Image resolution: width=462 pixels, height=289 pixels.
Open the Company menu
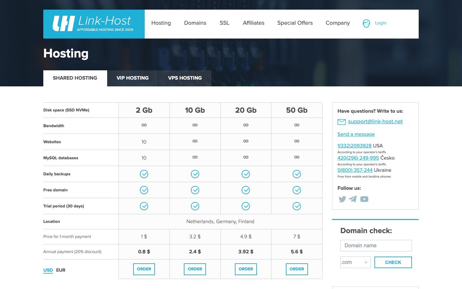[x=338, y=23]
